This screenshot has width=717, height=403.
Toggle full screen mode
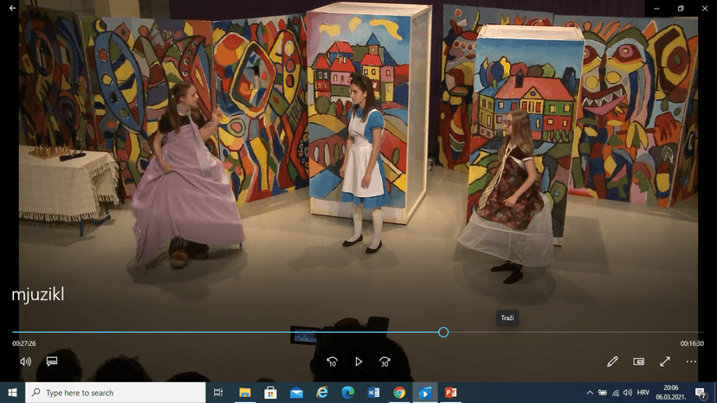coord(665,361)
